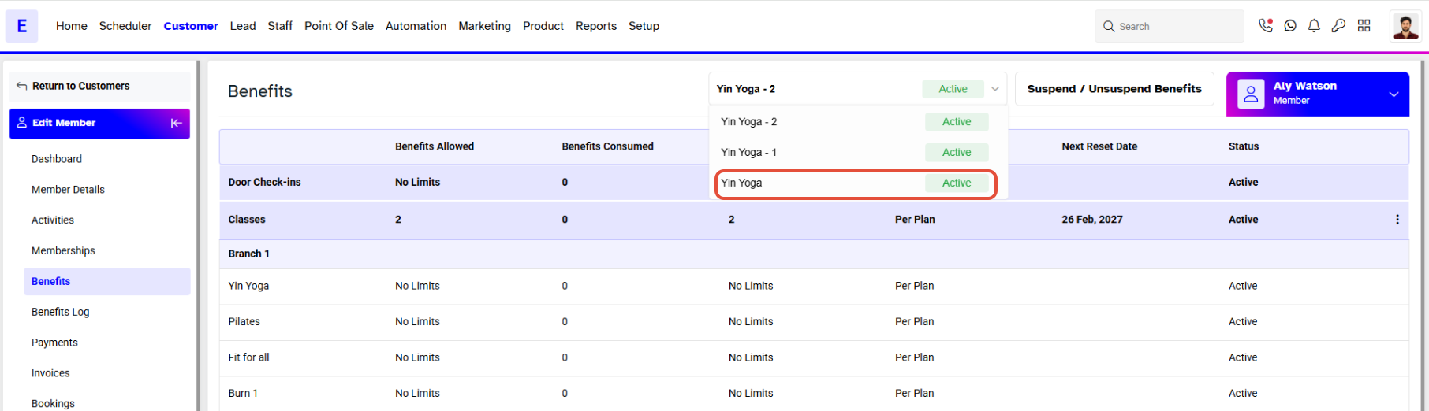Click the Status column header
Image resolution: width=1429 pixels, height=411 pixels.
[1244, 146]
